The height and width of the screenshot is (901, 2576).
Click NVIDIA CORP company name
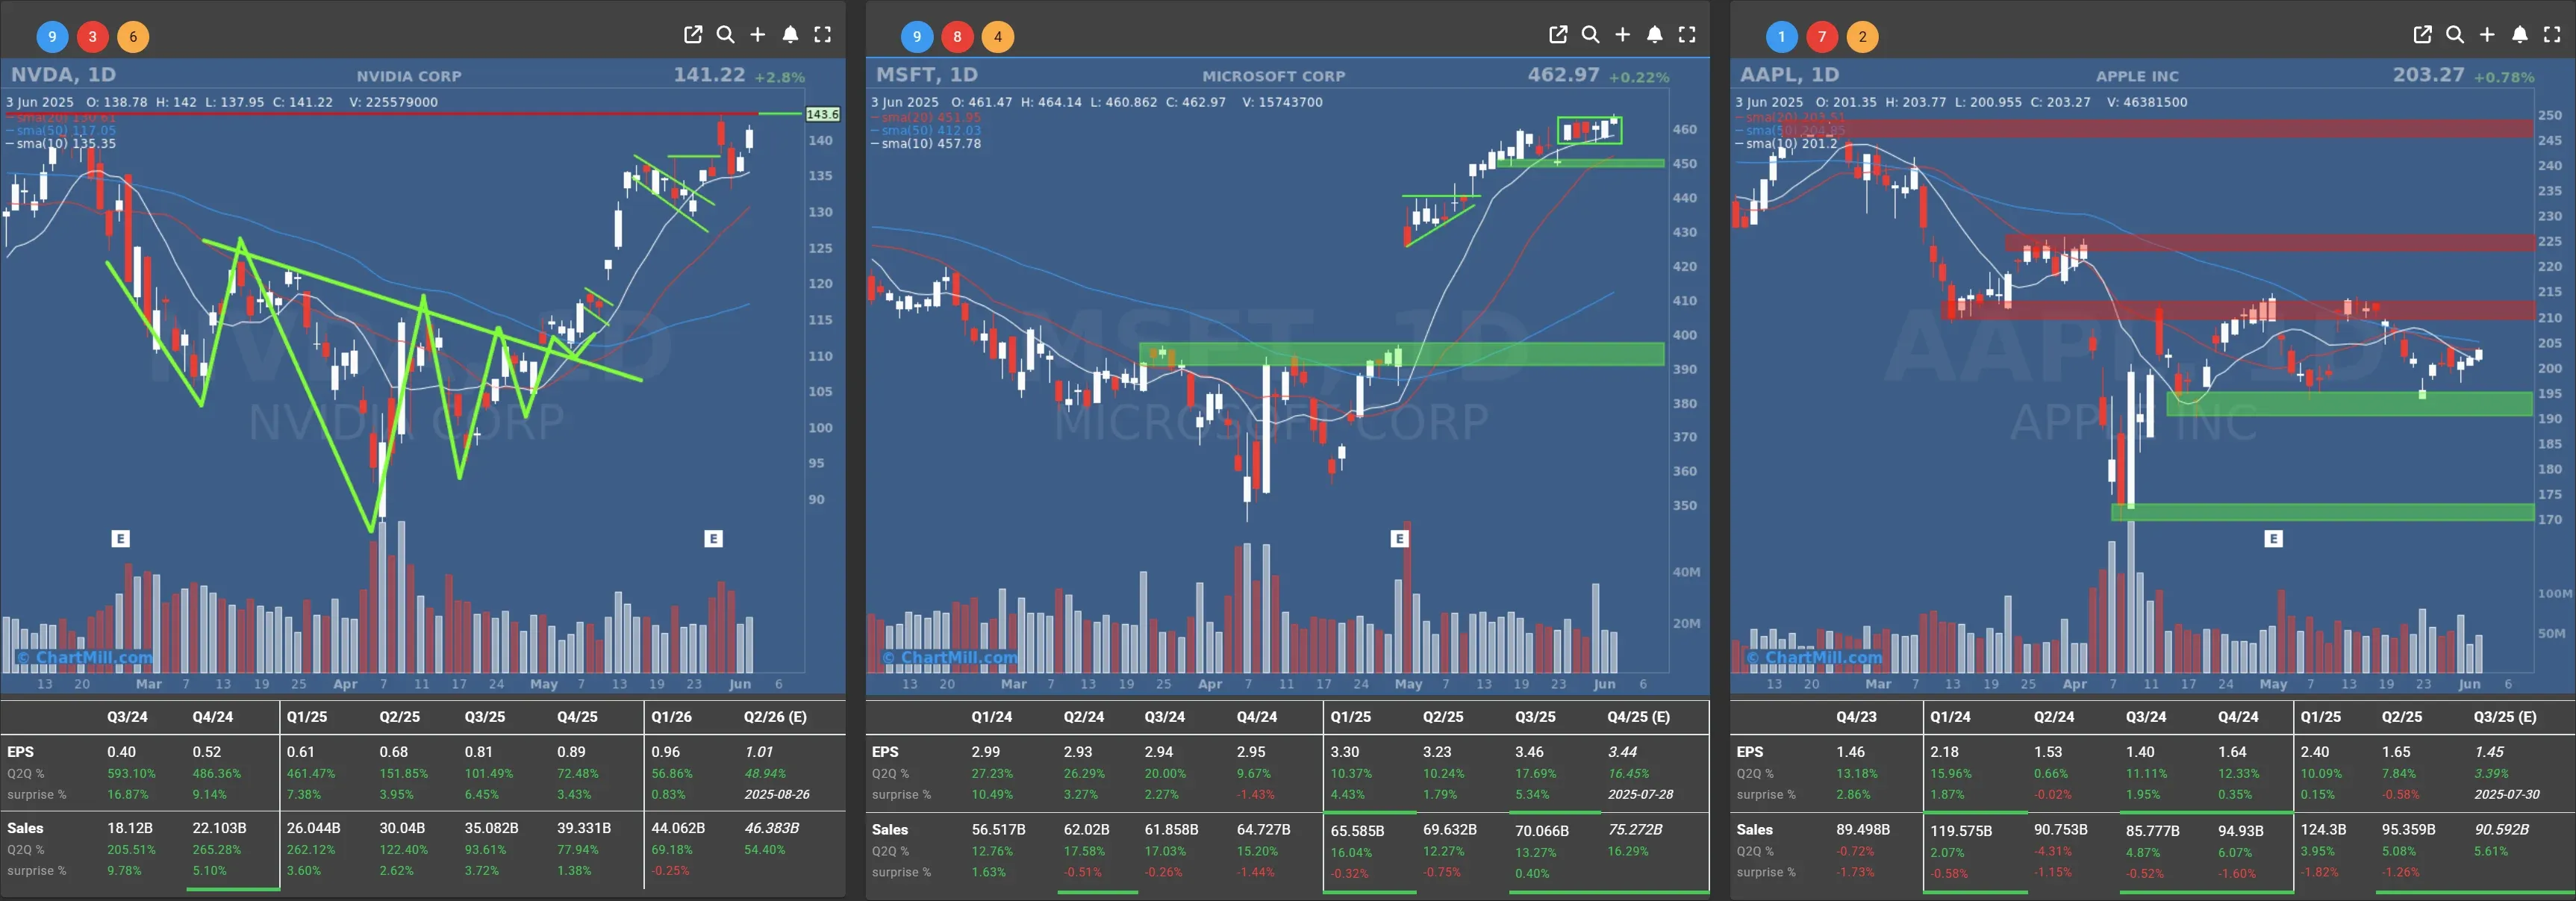pos(409,76)
